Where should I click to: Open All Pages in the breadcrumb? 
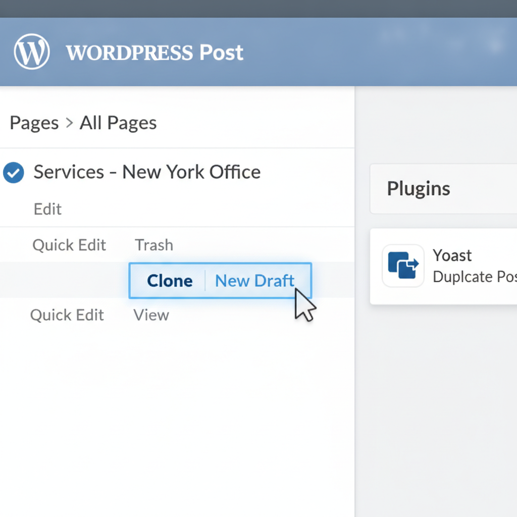pos(118,123)
